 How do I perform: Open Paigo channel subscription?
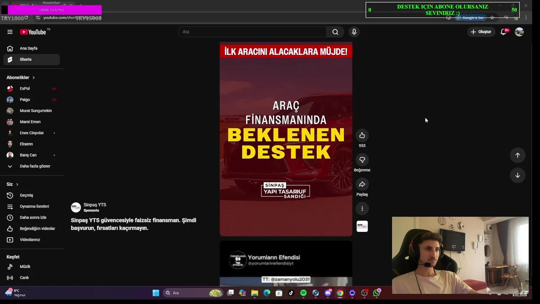coord(32,100)
